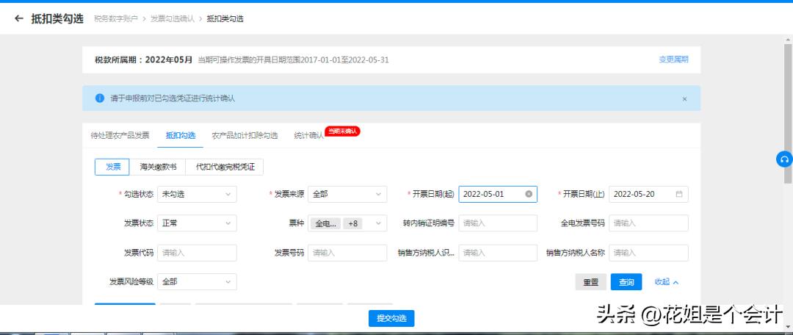Click the 变更属期 link
793x335 pixels.
673,60
